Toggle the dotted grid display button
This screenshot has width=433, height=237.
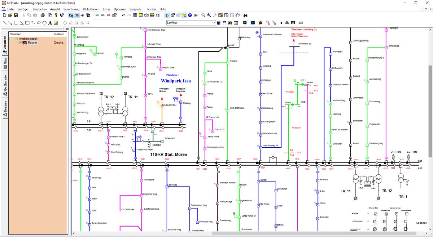(135, 15)
